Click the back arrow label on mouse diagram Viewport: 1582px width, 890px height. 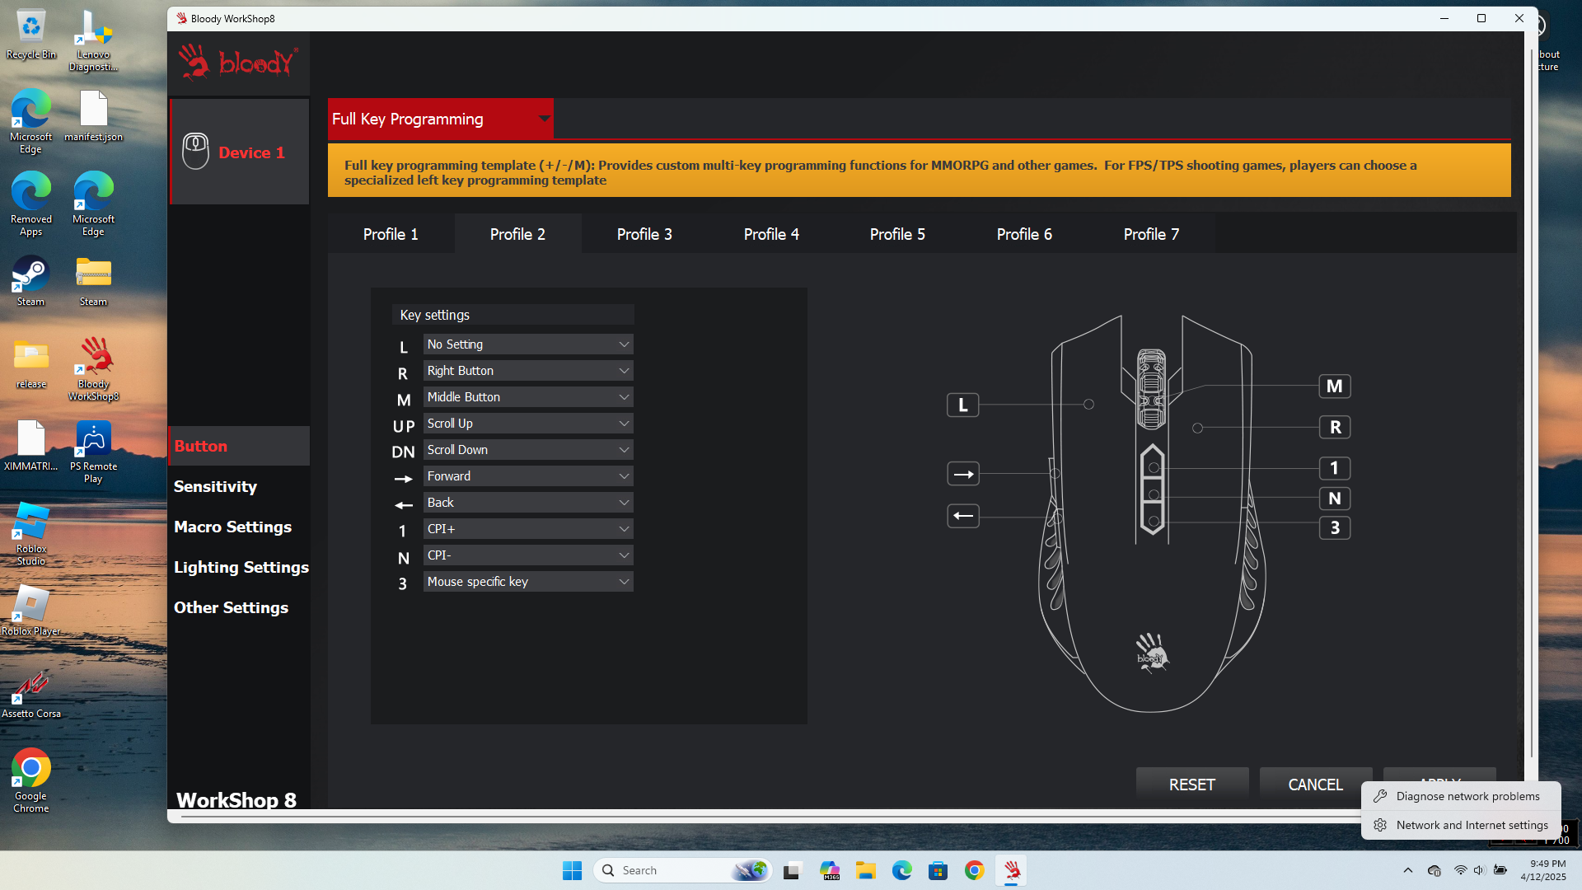pos(962,516)
